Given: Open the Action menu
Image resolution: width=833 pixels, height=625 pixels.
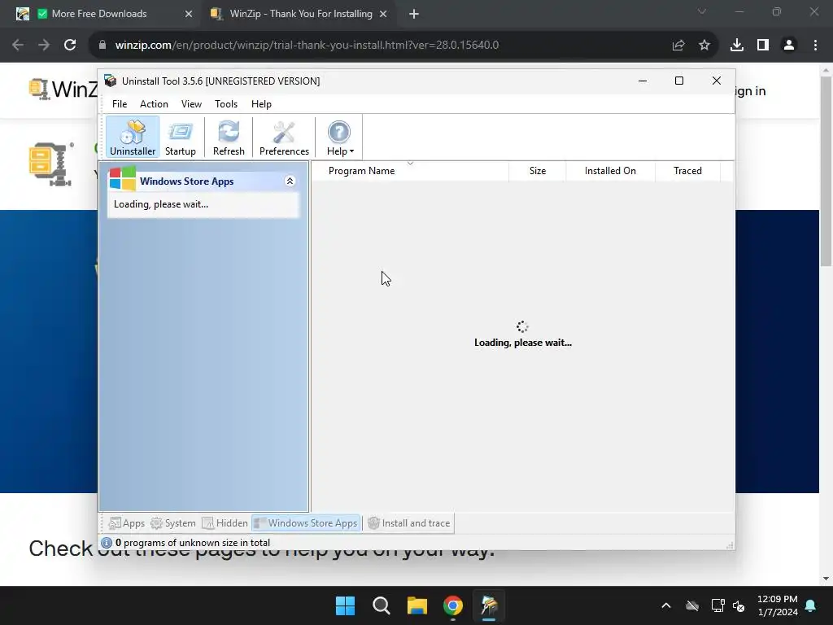Looking at the screenshot, I should point(154,104).
